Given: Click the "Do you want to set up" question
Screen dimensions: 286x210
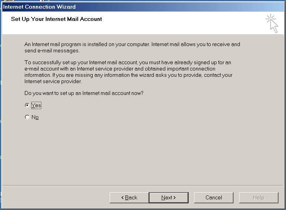Looking at the screenshot, I should click(x=84, y=93).
